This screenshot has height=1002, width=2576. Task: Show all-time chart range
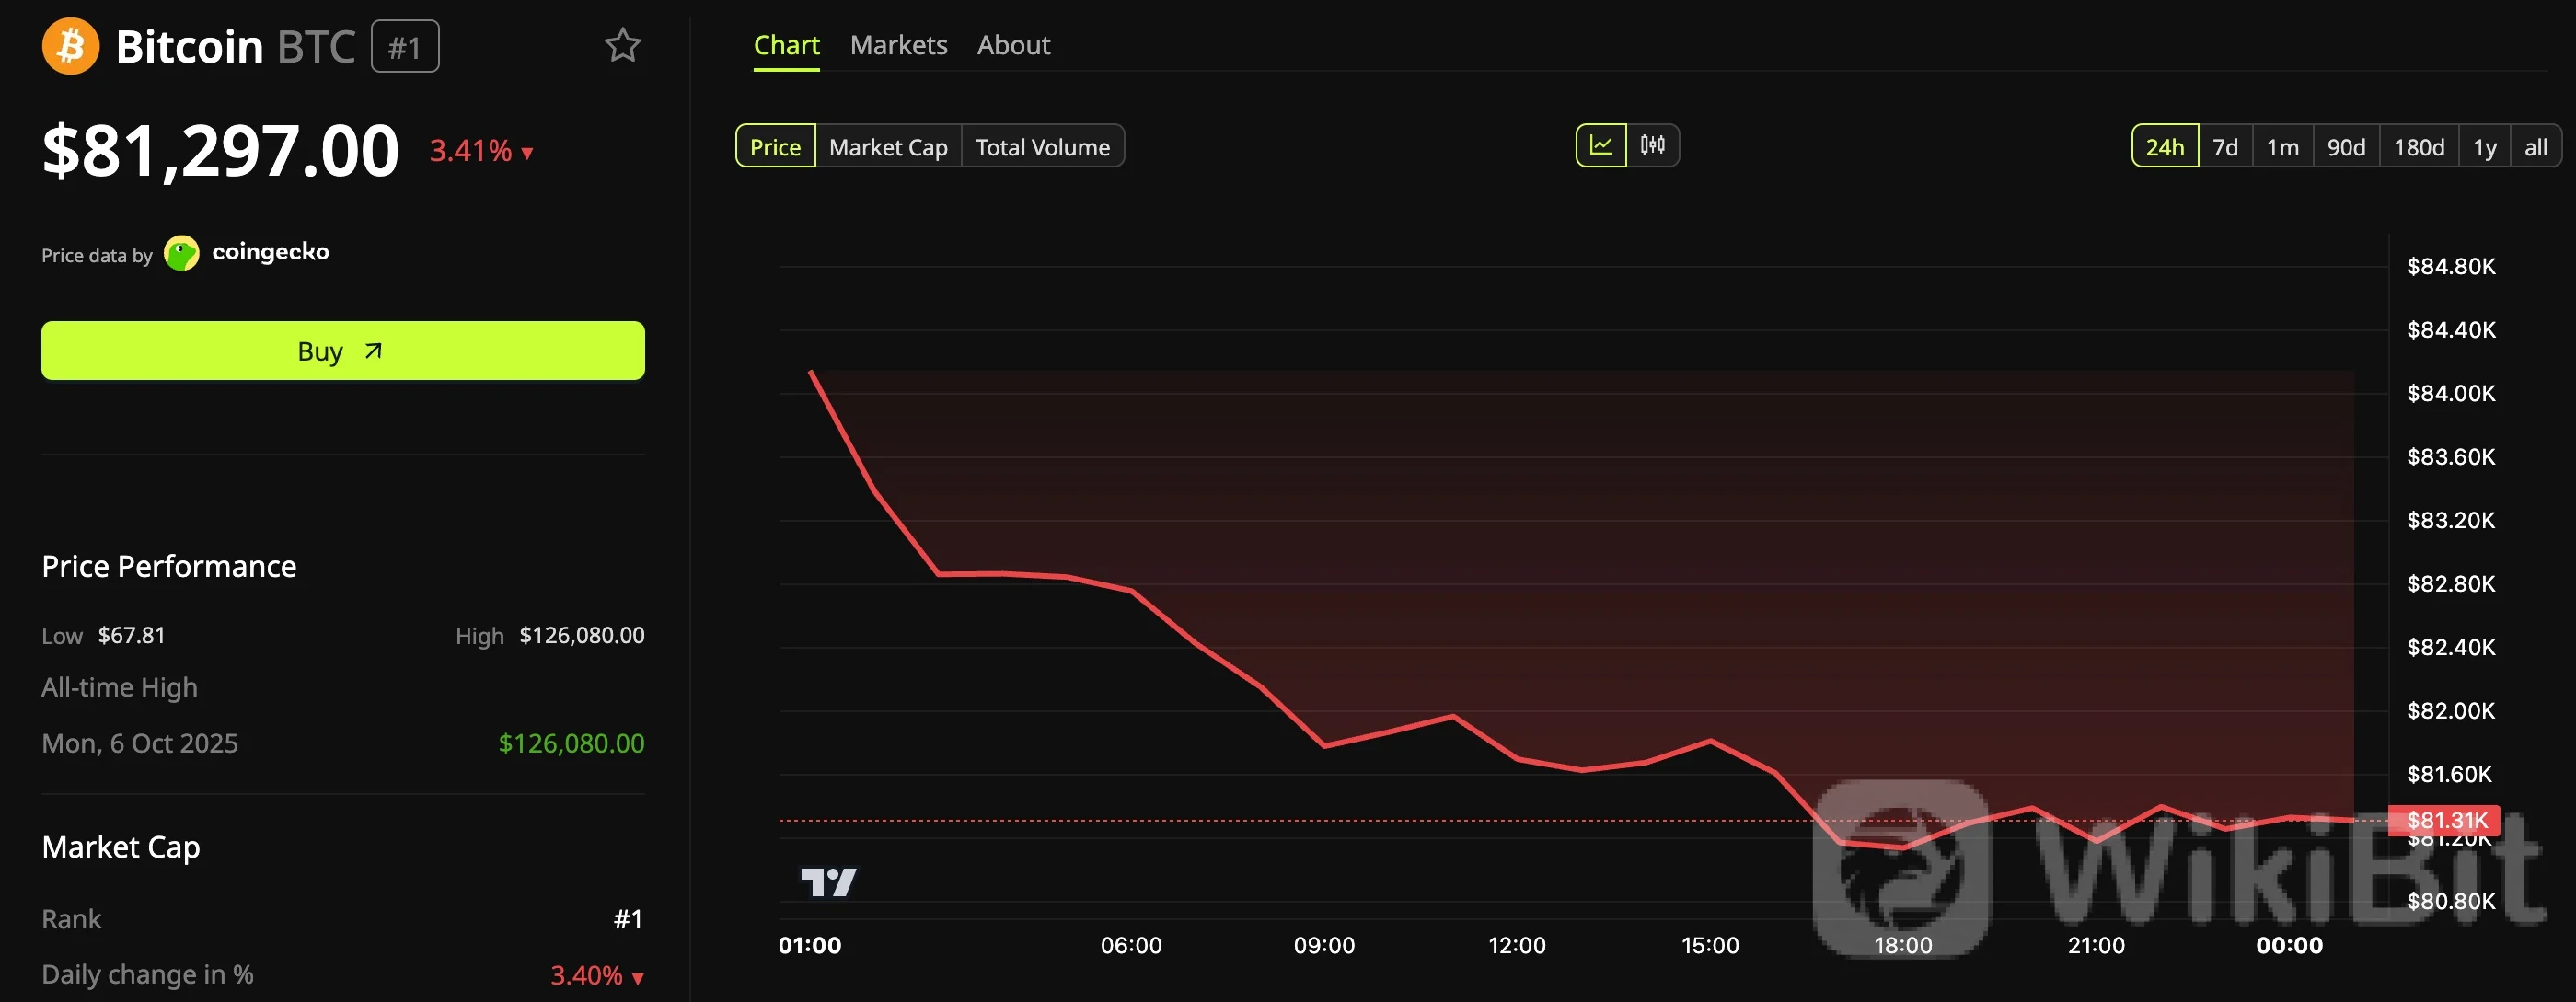(2535, 146)
